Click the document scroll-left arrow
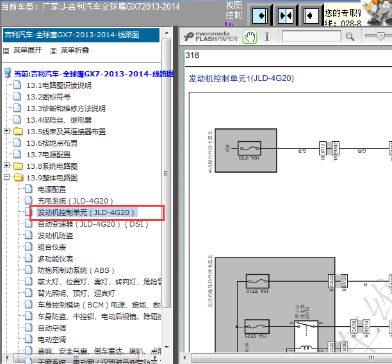This screenshot has width=392, height=364. tap(184, 358)
